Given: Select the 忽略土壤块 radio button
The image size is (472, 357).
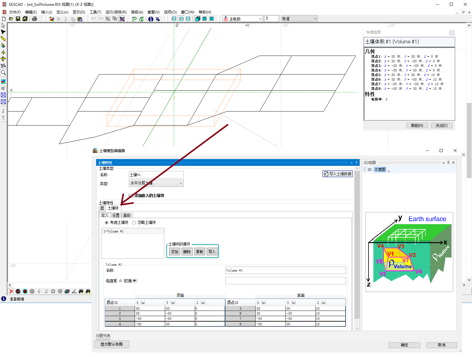Looking at the screenshot, I should coord(134,223).
